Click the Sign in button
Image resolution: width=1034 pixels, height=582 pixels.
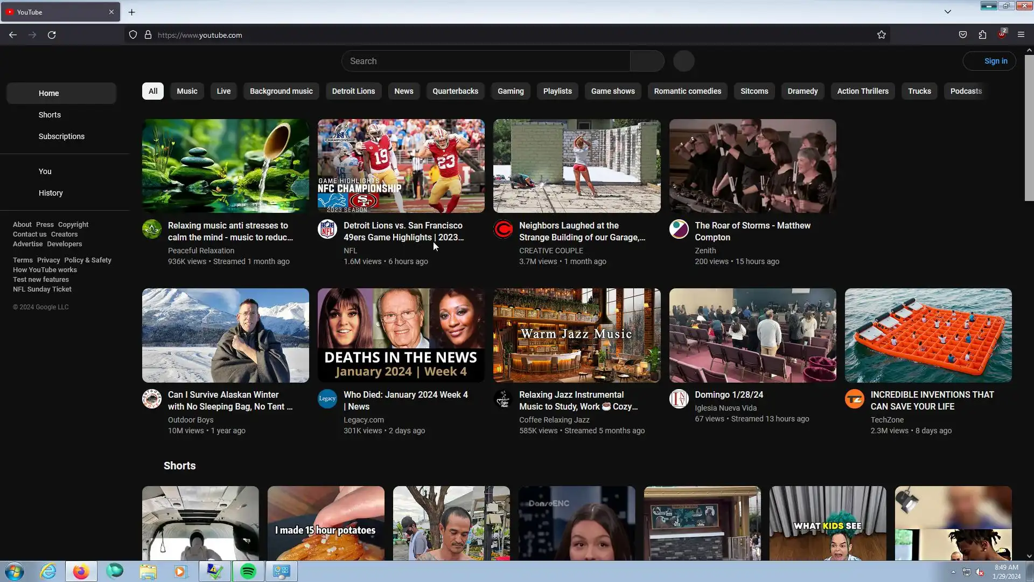click(x=989, y=61)
